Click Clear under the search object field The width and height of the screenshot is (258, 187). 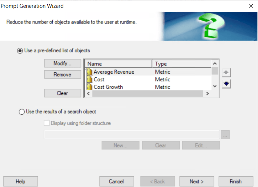coord(161,145)
